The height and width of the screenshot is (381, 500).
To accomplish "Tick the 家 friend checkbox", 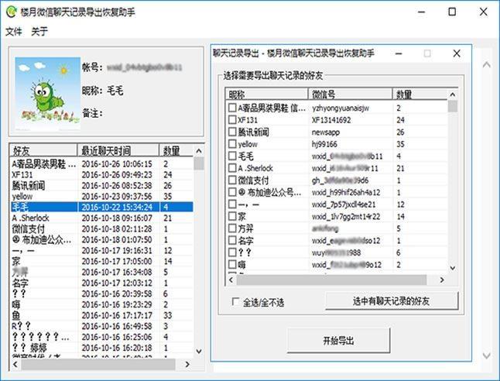I will pyautogui.click(x=232, y=216).
